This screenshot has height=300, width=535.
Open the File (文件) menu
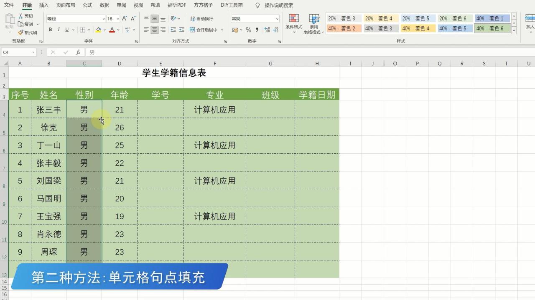click(9, 5)
